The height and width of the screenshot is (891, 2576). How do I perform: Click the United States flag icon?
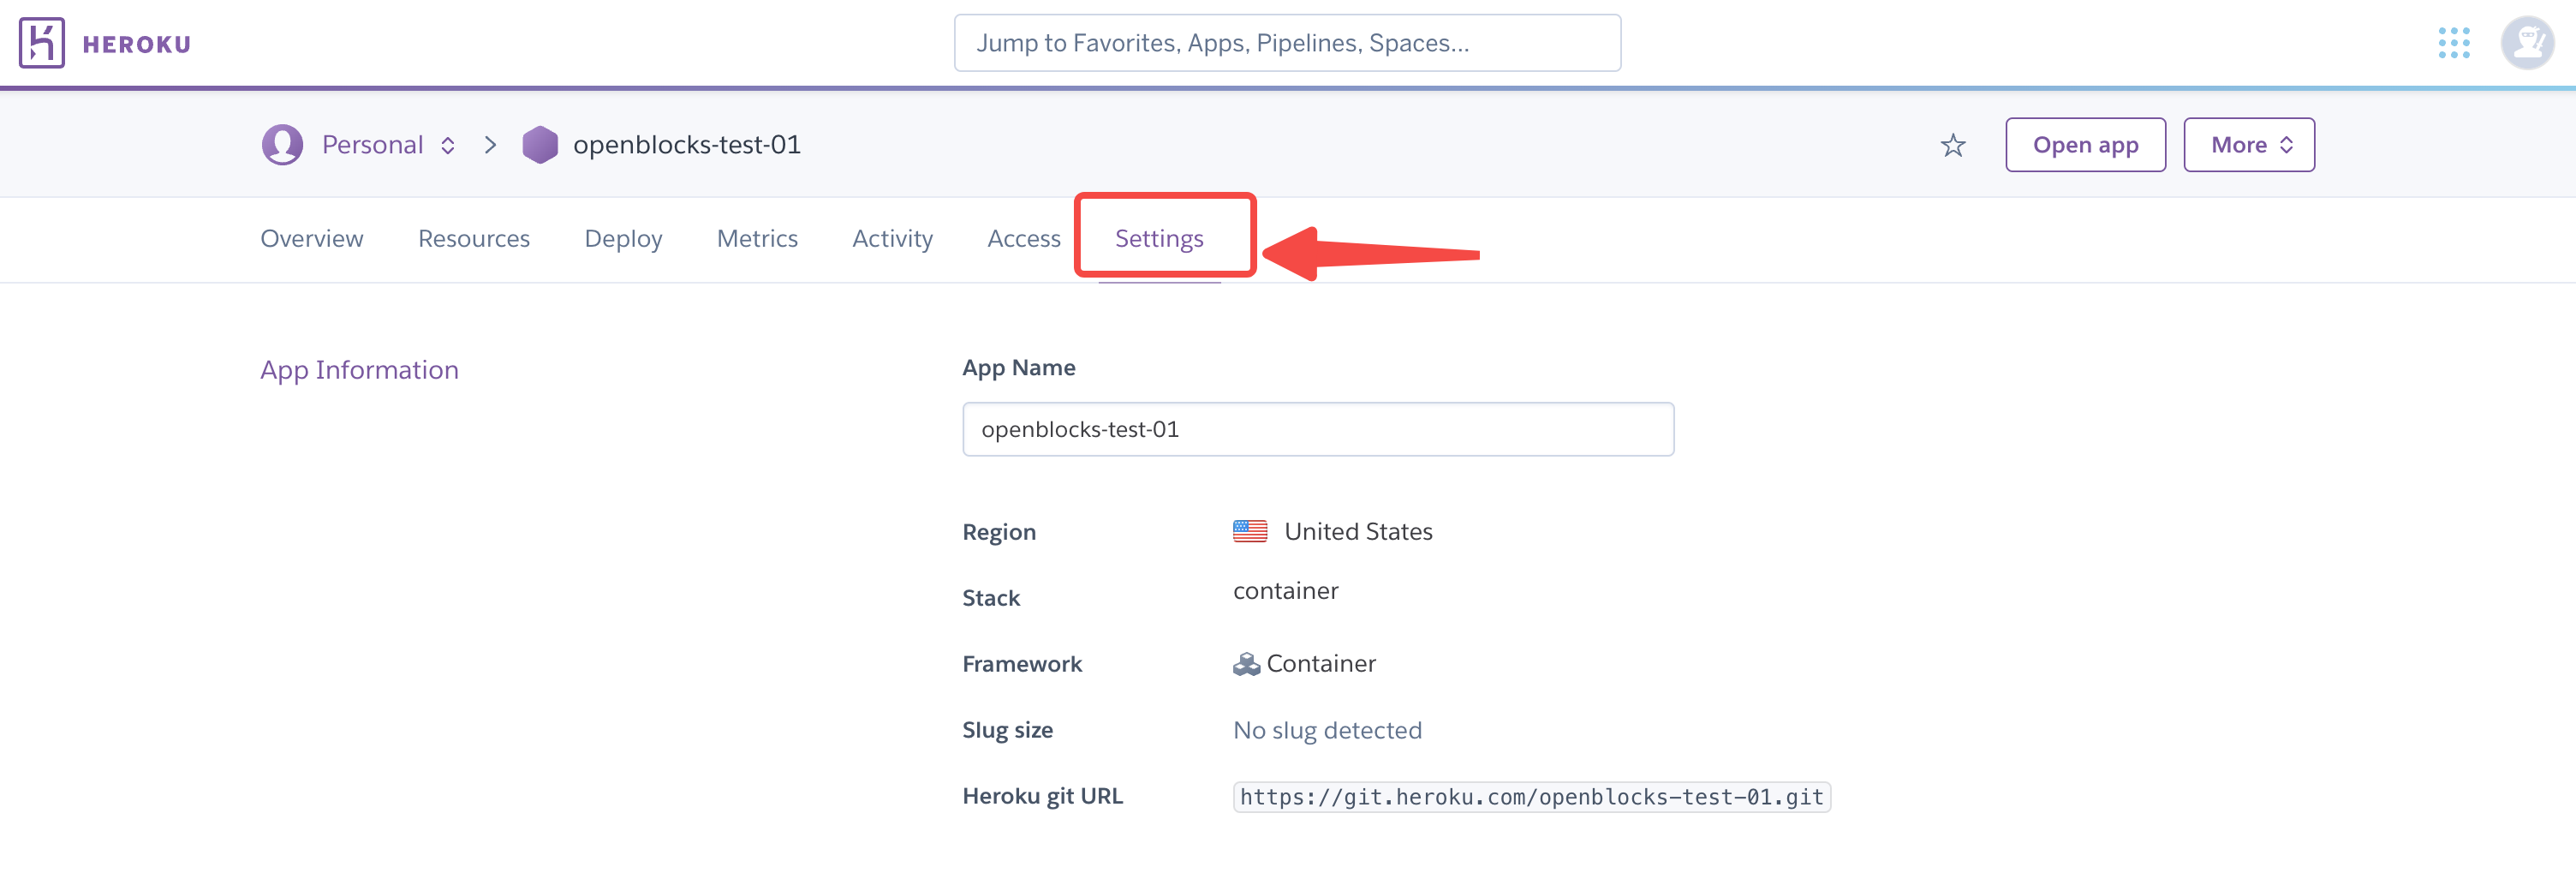[x=1249, y=531]
